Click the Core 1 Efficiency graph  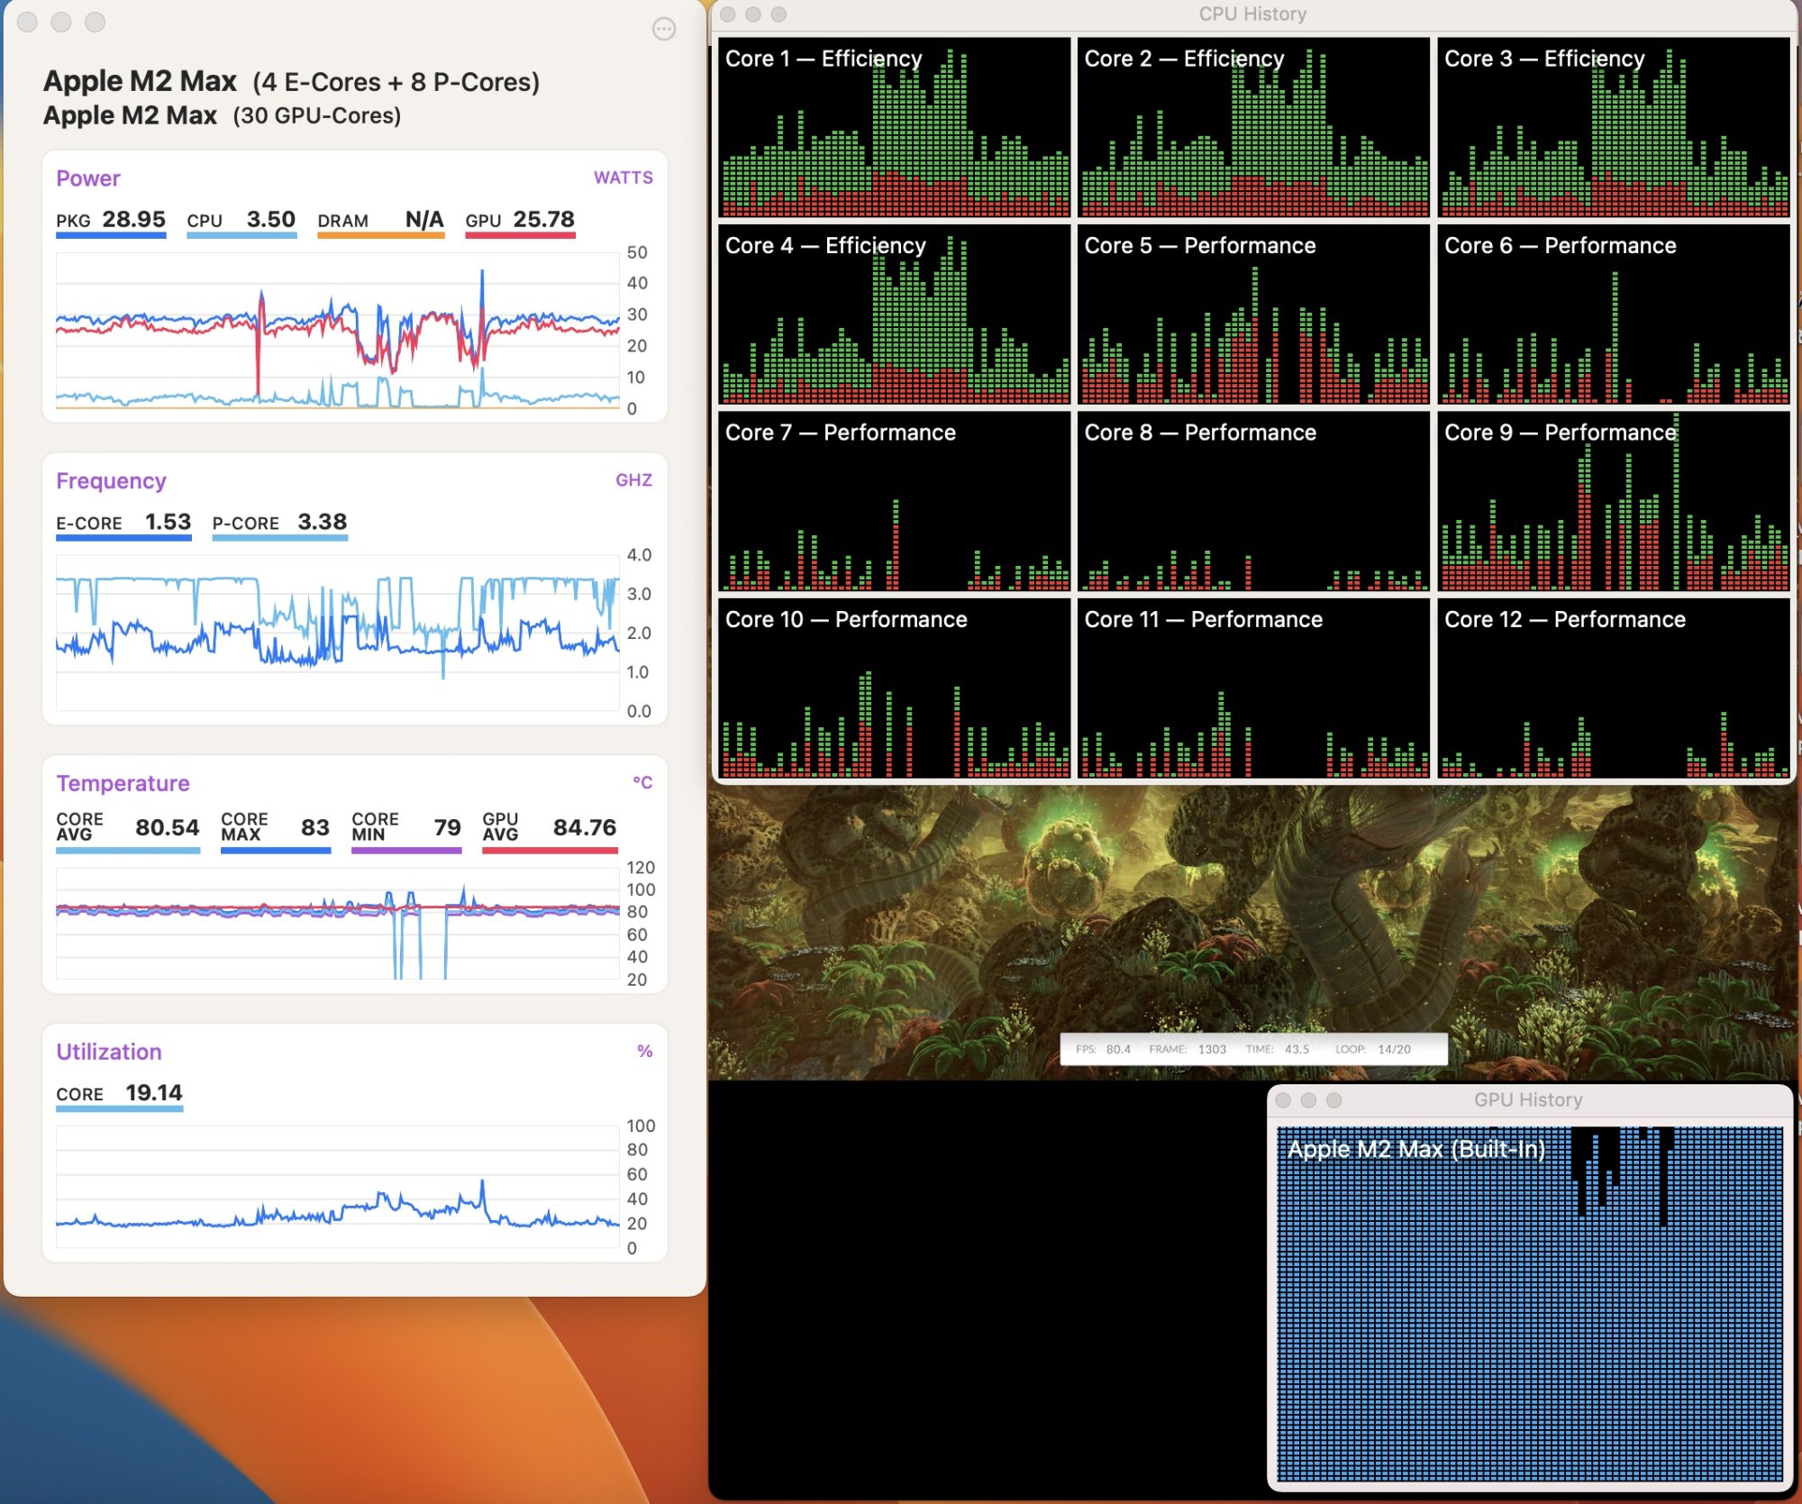click(894, 127)
